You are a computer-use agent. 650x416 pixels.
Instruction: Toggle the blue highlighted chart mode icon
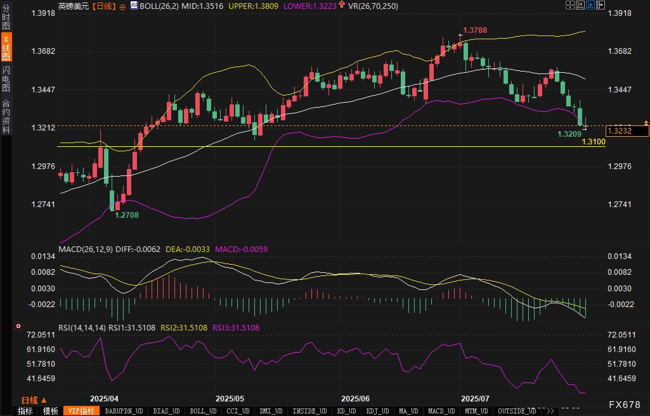coord(590,5)
